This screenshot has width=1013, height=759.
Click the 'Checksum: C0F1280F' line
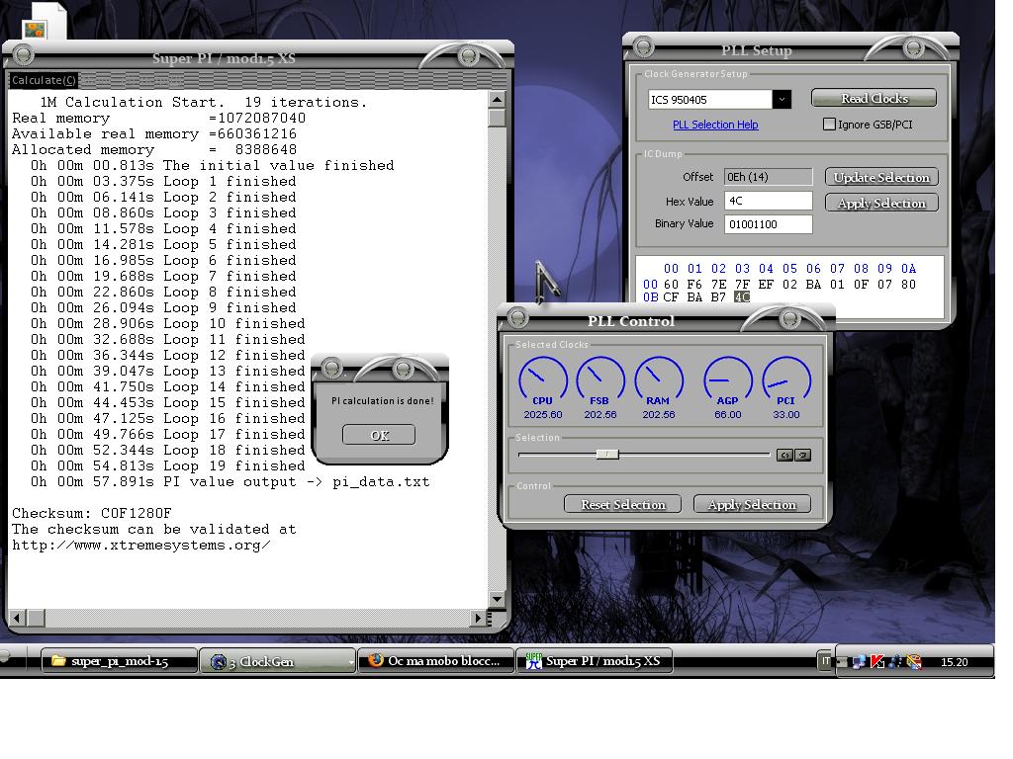[x=92, y=514]
